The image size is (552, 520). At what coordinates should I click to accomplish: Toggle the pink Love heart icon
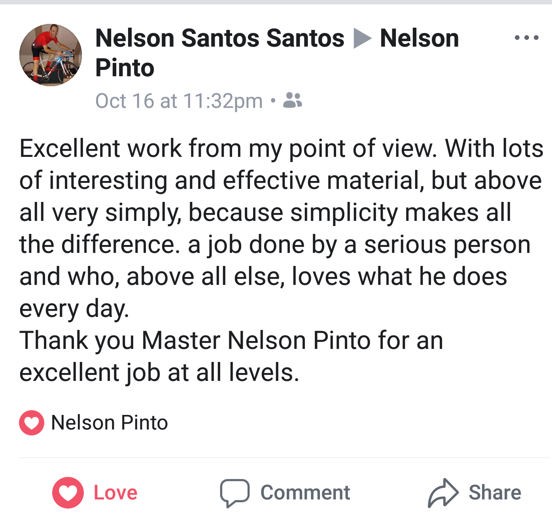[x=68, y=493]
